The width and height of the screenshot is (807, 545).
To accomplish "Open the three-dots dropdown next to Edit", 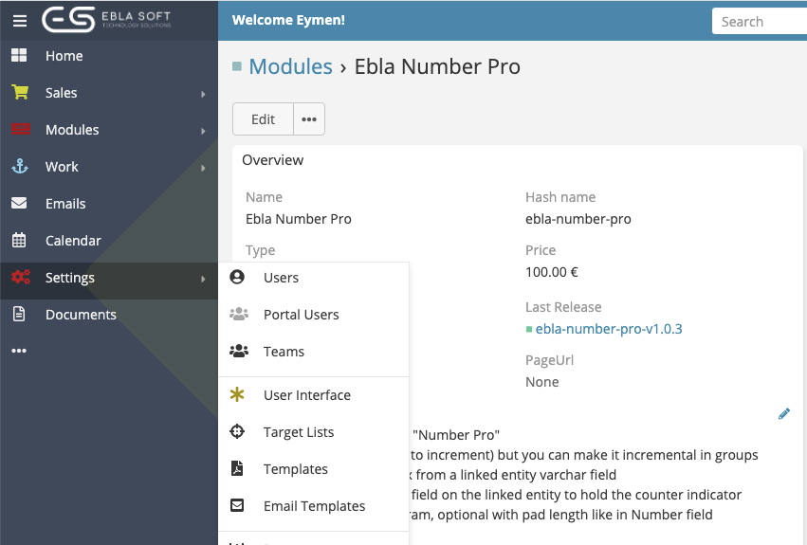I will tap(308, 119).
